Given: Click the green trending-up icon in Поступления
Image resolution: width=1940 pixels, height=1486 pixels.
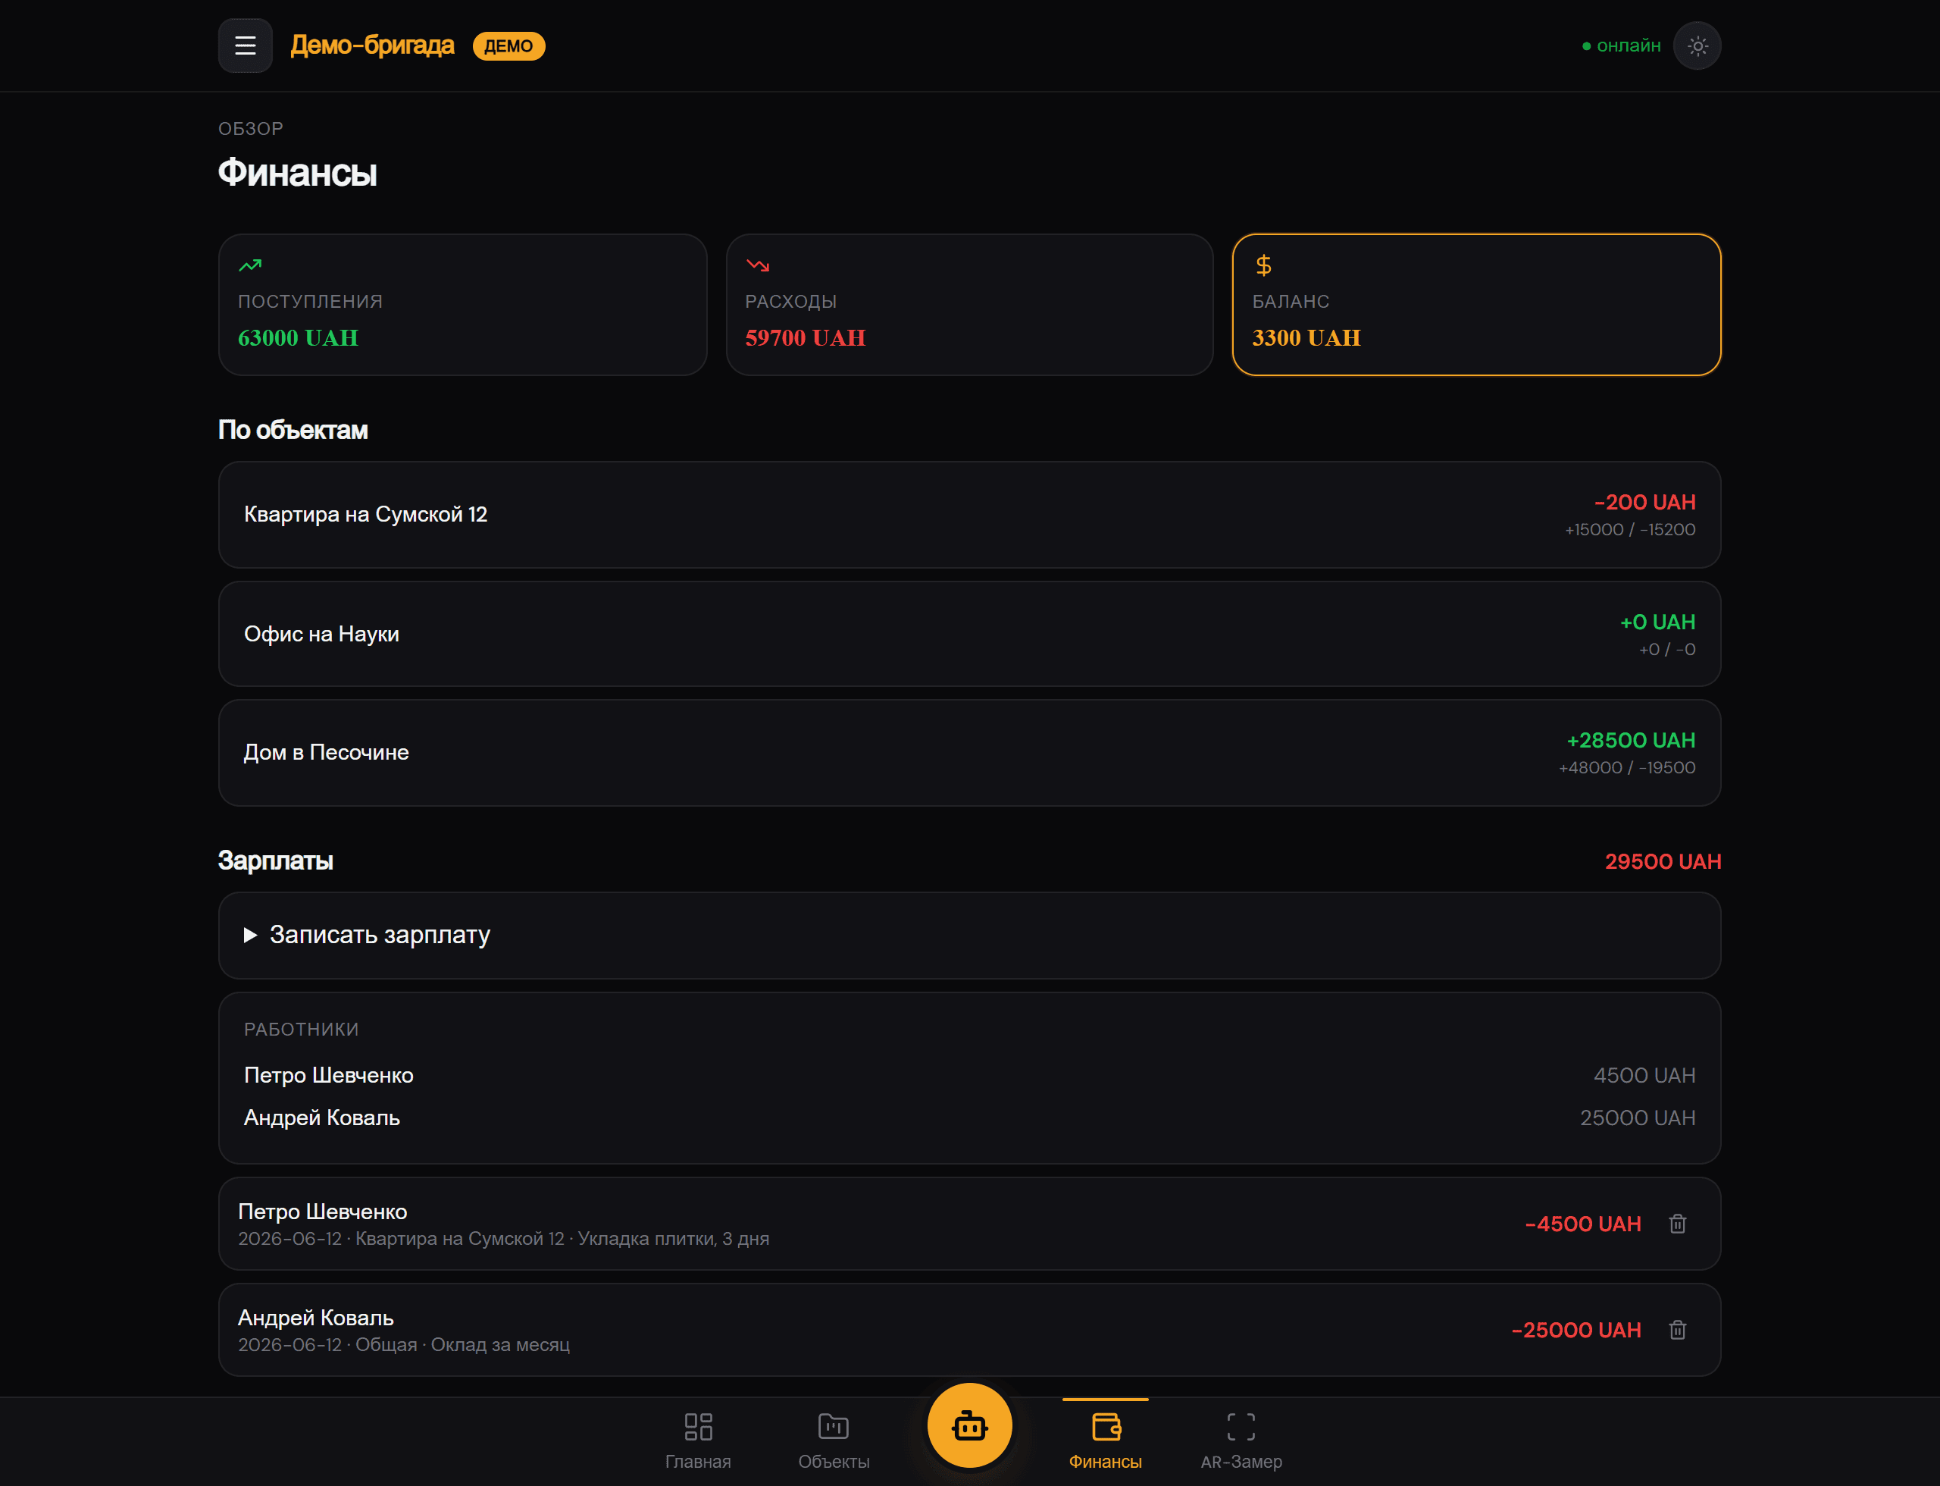Looking at the screenshot, I should click(x=250, y=265).
